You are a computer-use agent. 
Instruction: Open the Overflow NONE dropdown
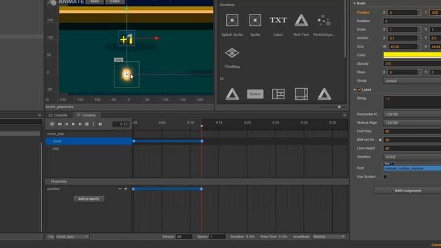click(412, 156)
